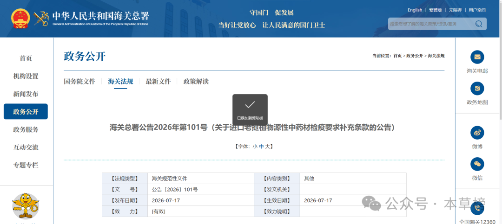Open 互动交流 sidebar item
Viewport: 502px width, 224px height.
tap(26, 147)
